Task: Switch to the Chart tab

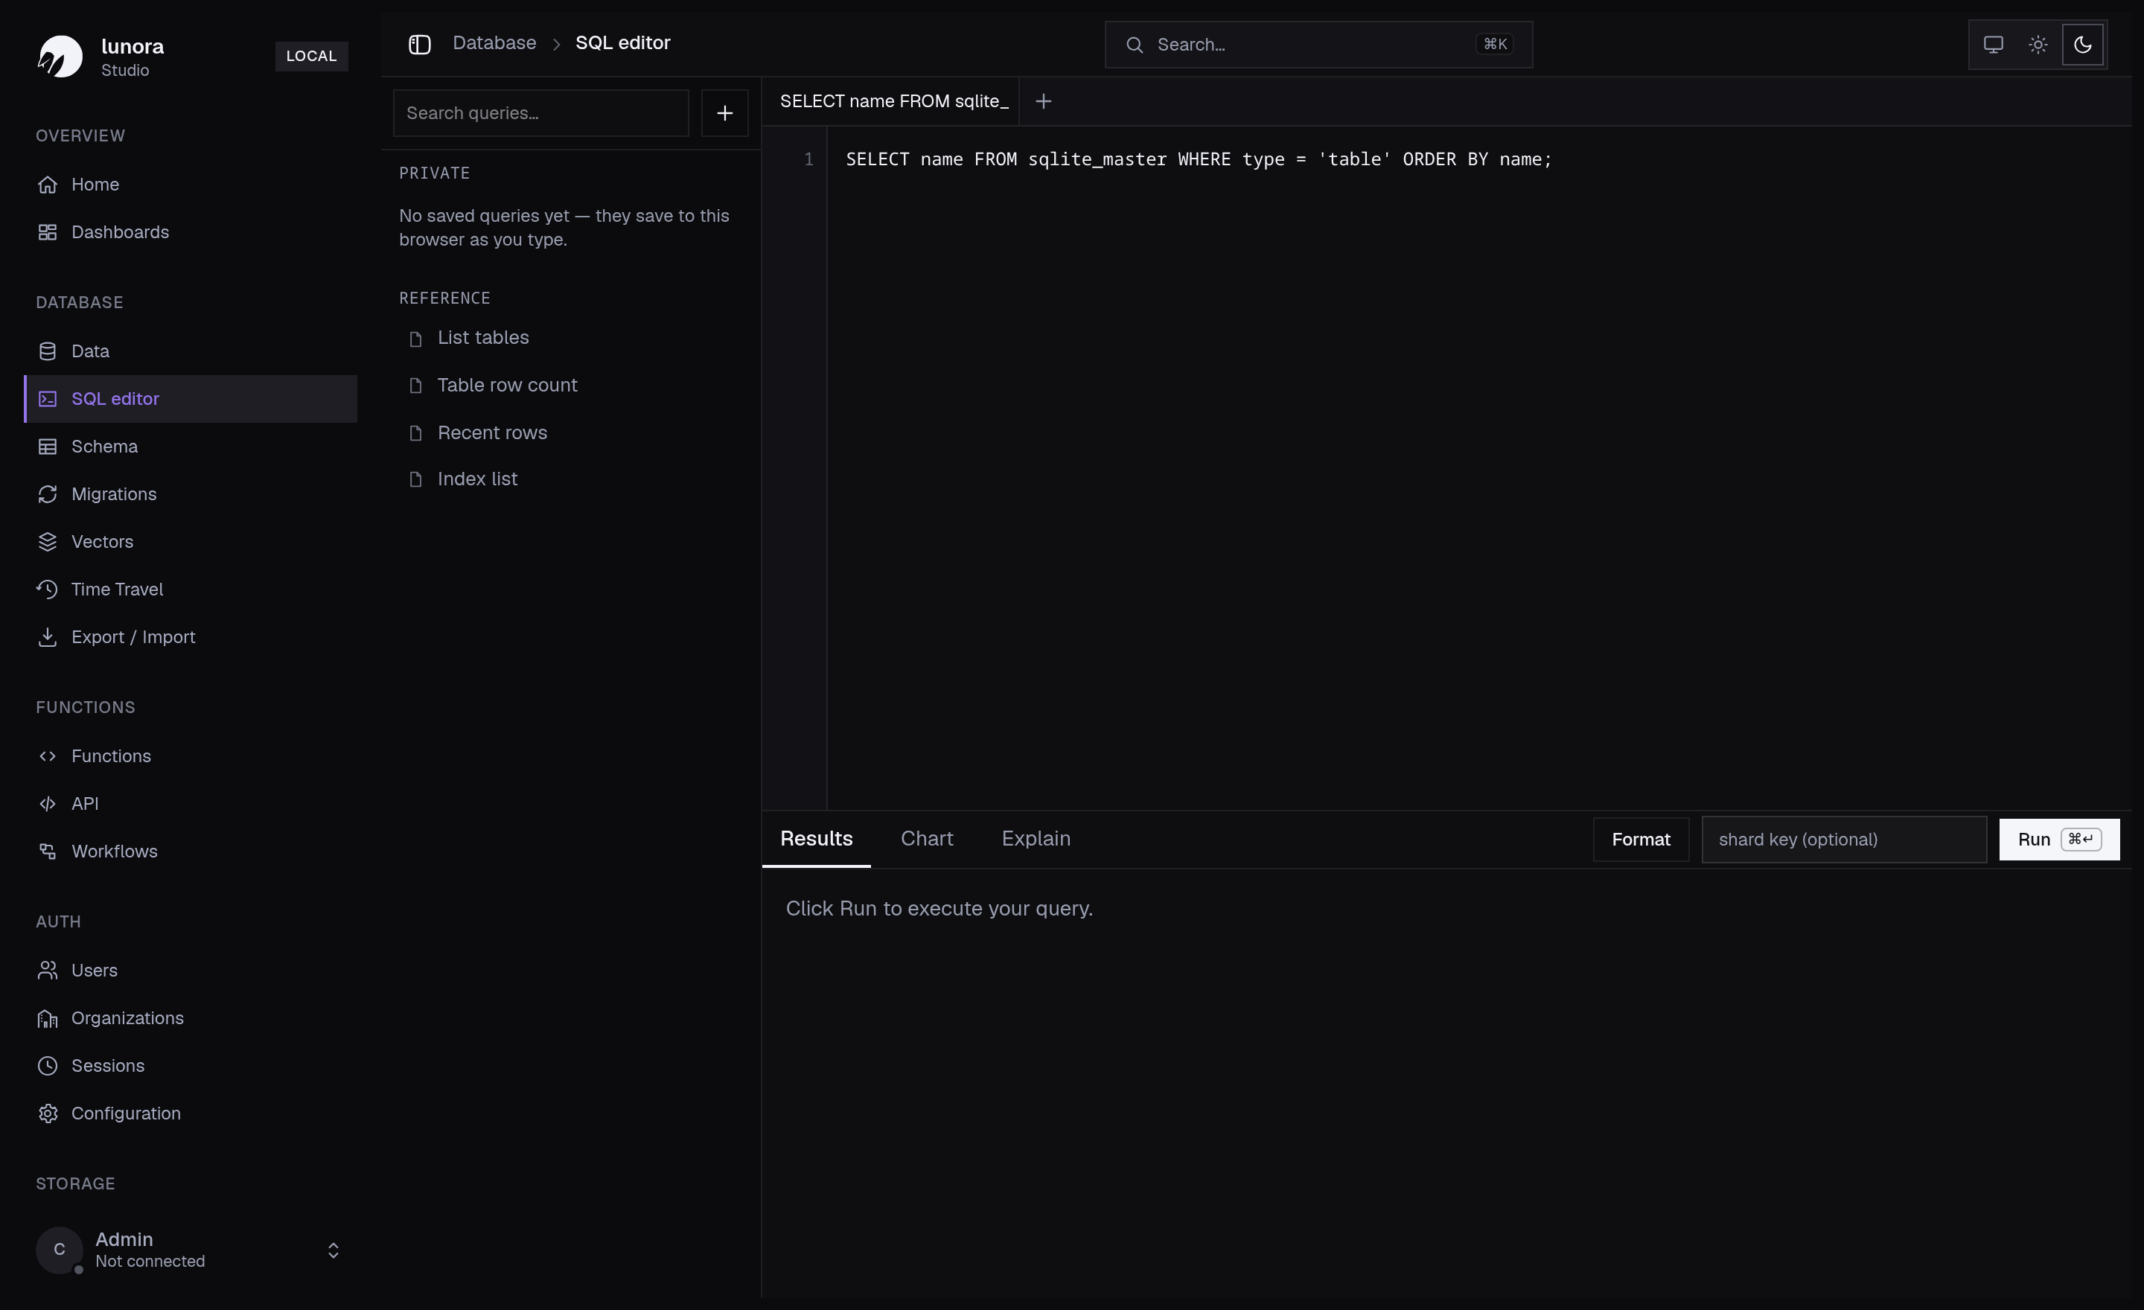Action: tap(927, 840)
